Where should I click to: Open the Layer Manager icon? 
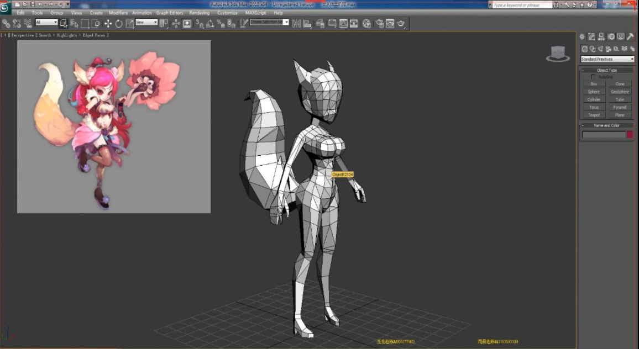pyautogui.click(x=320, y=23)
